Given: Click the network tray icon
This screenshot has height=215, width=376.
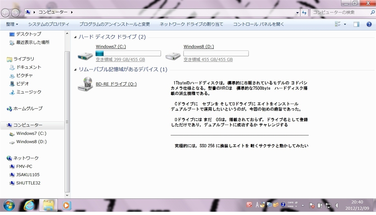Looking at the screenshot, I should [x=328, y=205].
